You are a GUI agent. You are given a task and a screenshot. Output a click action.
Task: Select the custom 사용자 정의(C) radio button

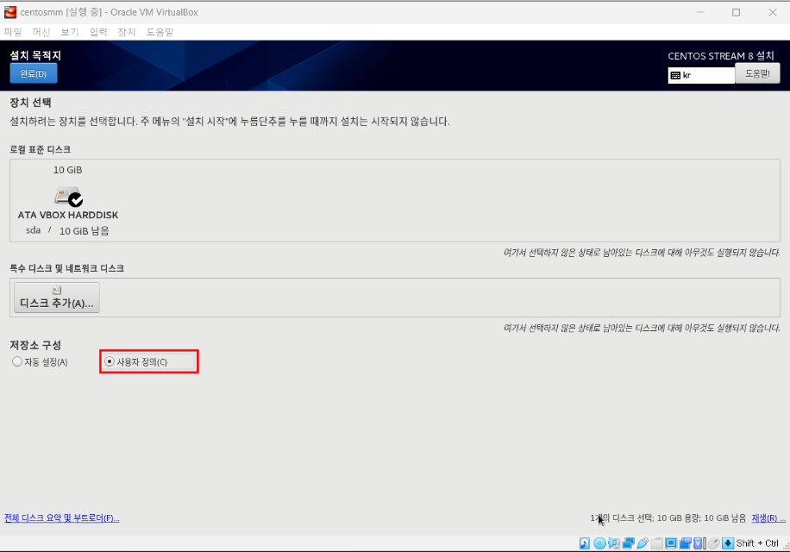[110, 361]
